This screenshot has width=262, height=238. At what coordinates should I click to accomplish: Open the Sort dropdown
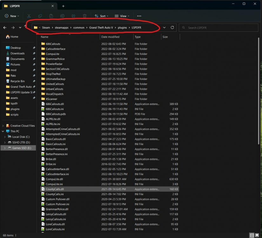point(101,16)
